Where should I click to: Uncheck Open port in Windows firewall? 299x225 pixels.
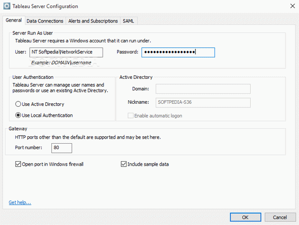point(18,164)
